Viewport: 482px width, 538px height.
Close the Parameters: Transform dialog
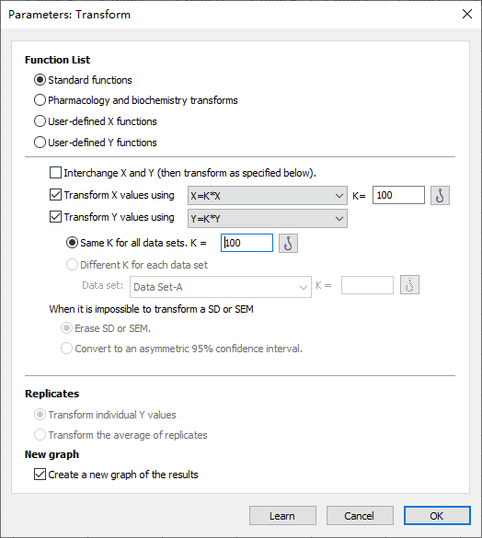(467, 14)
